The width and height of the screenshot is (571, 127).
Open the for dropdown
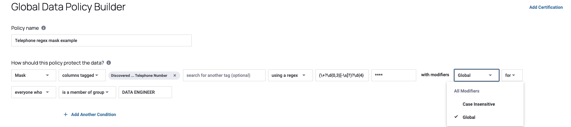(512, 75)
